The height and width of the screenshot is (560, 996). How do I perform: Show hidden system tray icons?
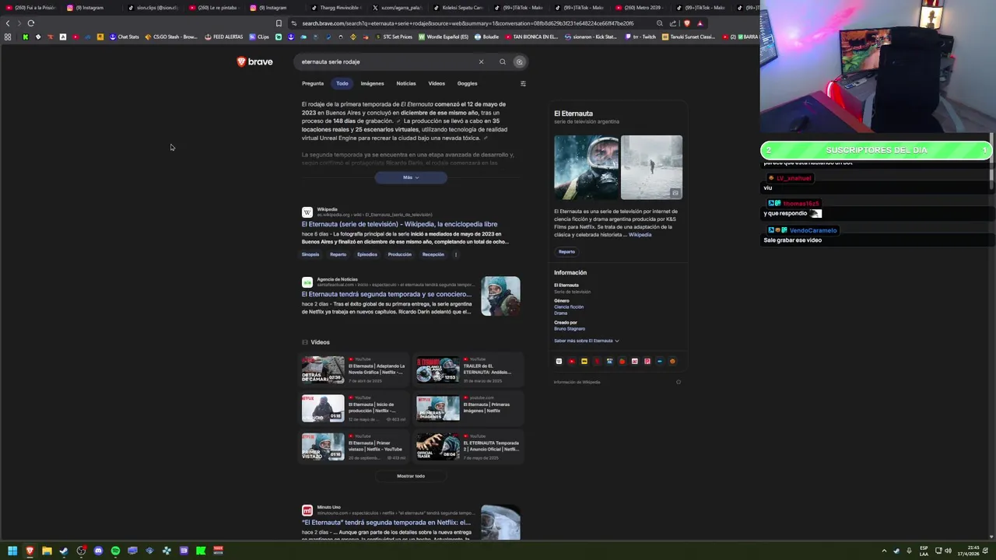tap(884, 551)
